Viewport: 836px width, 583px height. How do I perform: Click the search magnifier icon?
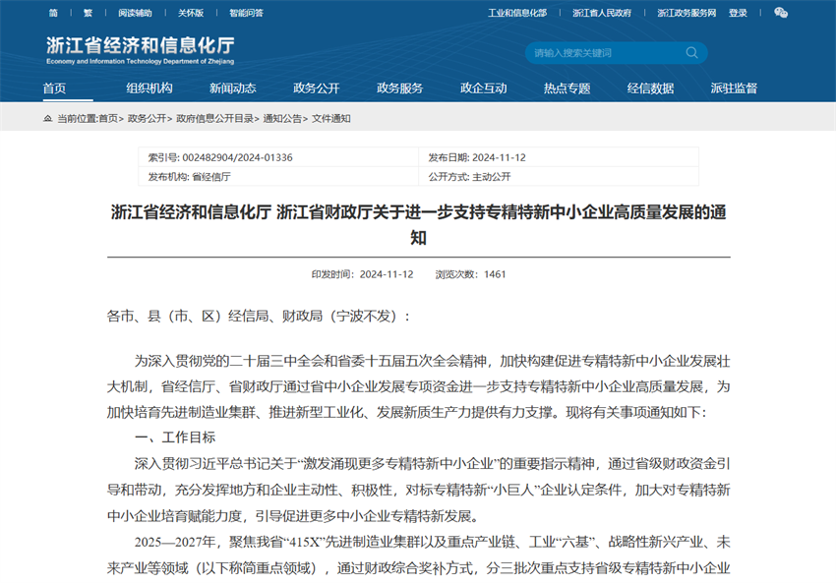click(691, 52)
